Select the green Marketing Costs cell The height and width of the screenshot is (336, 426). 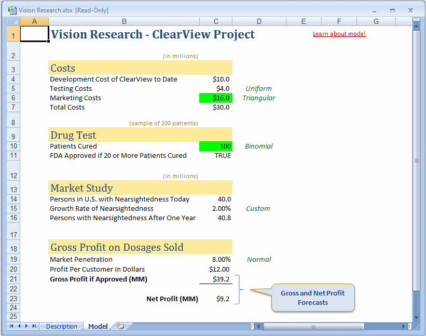click(x=215, y=98)
